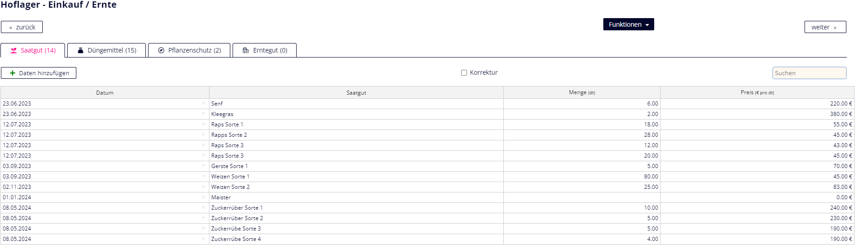Screen dimensions: 855x245
Task: Click the green plus icon
Action: pyautogui.click(x=12, y=73)
